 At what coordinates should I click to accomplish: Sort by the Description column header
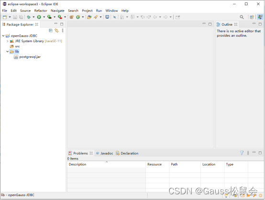(x=107, y=164)
